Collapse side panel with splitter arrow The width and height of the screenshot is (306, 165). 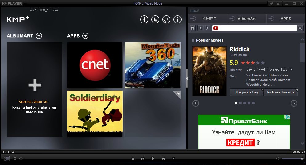(x=187, y=78)
